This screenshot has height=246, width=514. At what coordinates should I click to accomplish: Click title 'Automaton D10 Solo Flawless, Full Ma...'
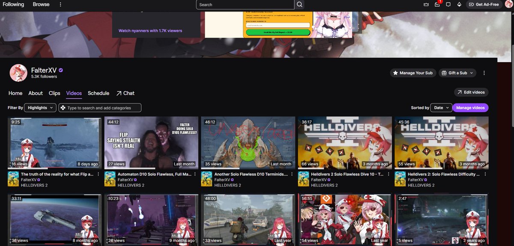click(154, 174)
